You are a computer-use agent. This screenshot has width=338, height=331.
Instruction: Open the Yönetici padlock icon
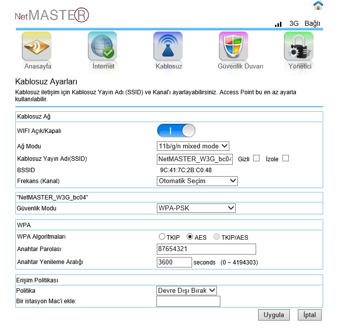point(299,46)
